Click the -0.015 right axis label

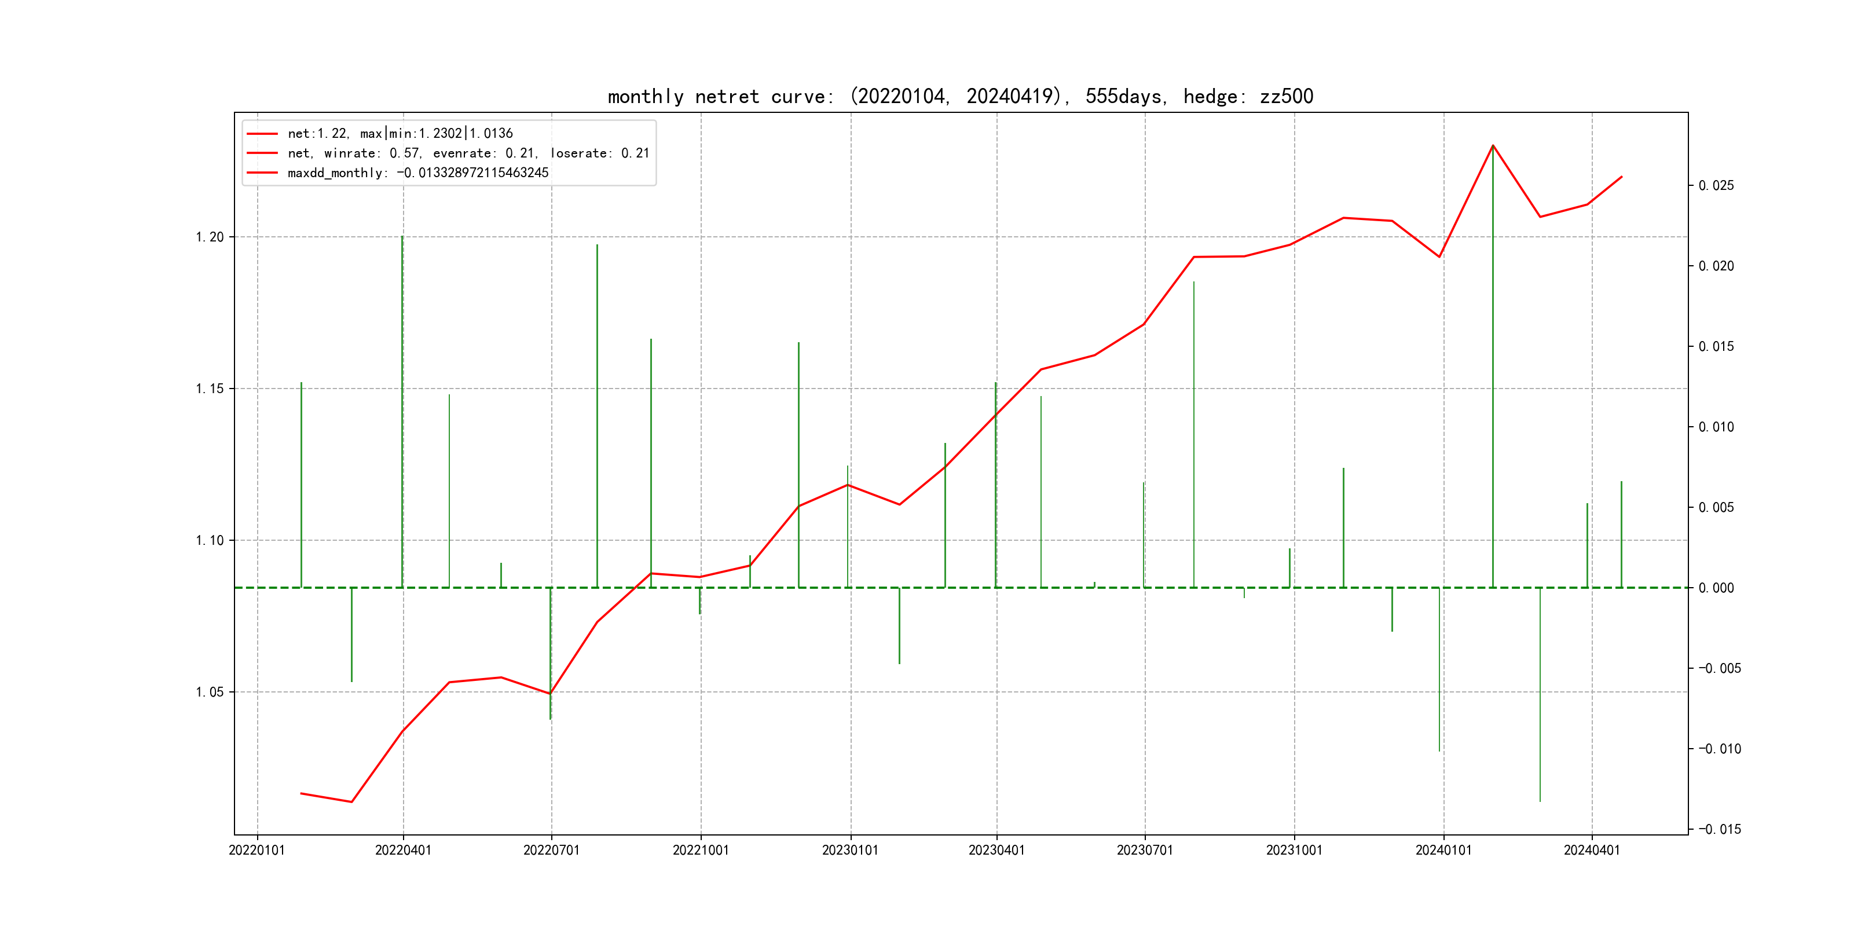[x=1720, y=829]
